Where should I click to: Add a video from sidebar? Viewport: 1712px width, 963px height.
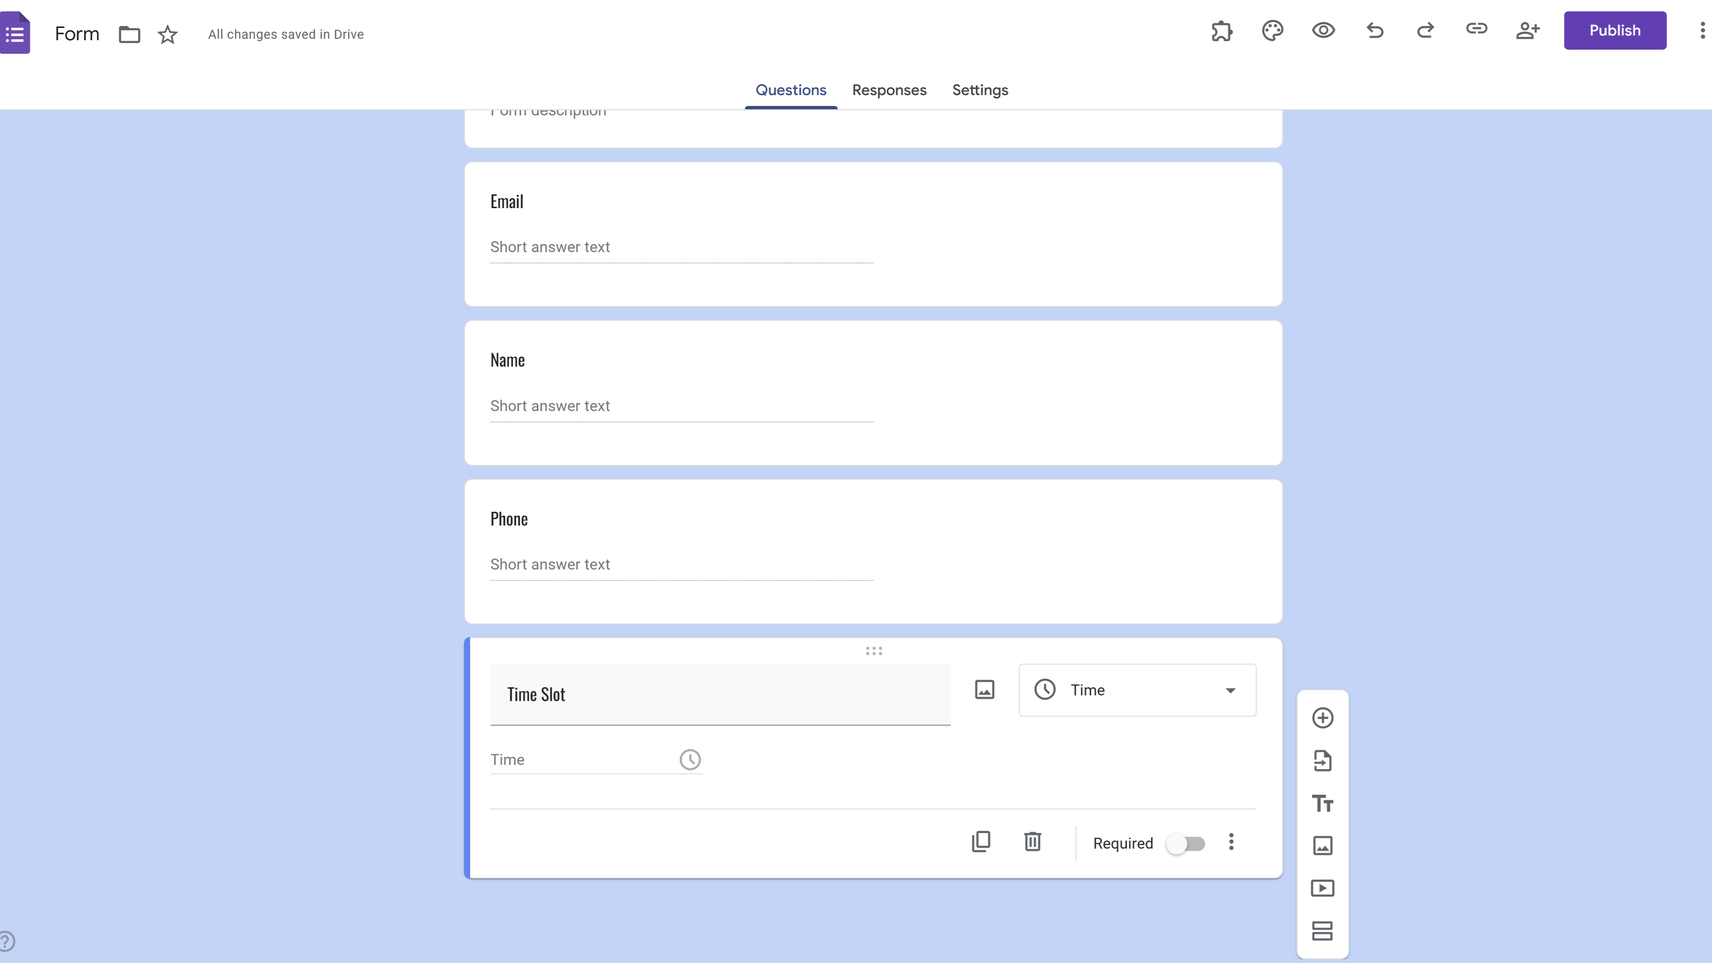(1323, 888)
